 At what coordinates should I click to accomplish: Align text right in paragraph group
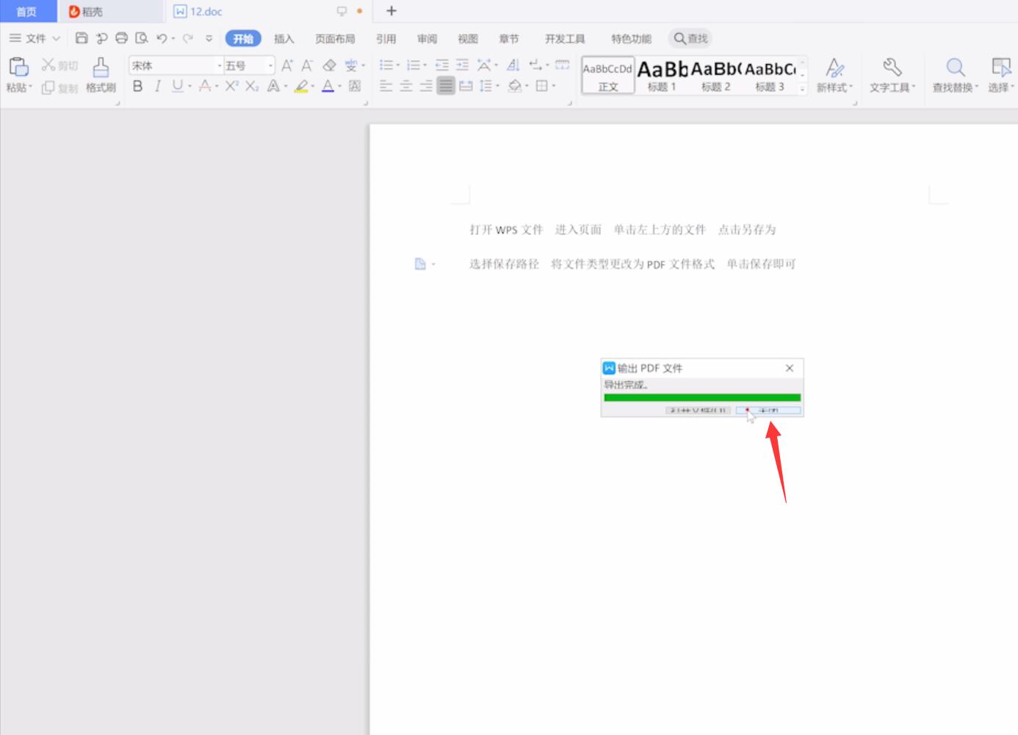tap(425, 86)
